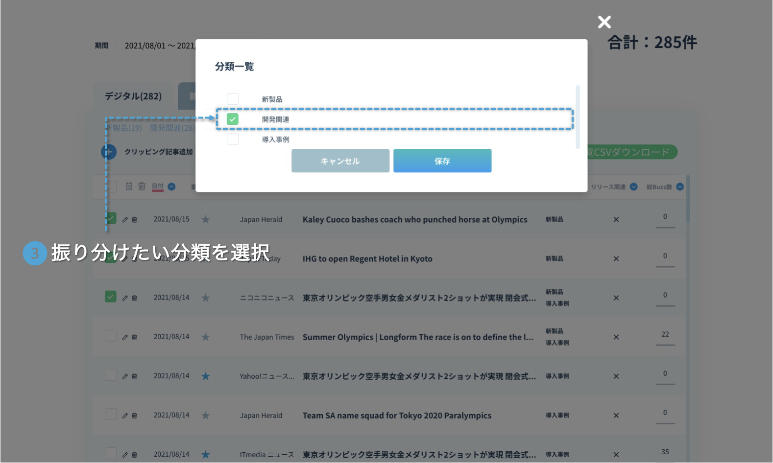Check the 導入事例 category checkbox
Image resolution: width=773 pixels, height=463 pixels.
(x=233, y=139)
